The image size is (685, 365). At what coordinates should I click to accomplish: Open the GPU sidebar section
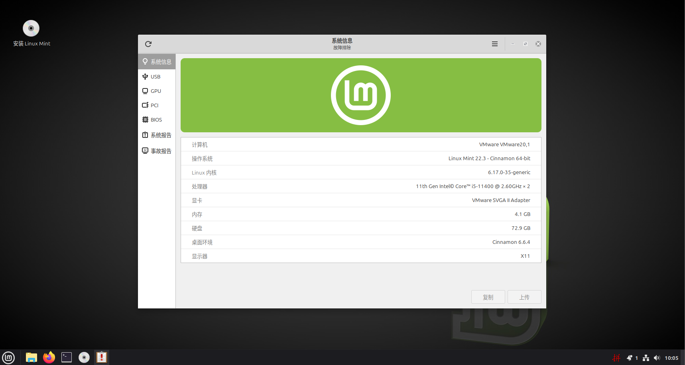click(157, 91)
